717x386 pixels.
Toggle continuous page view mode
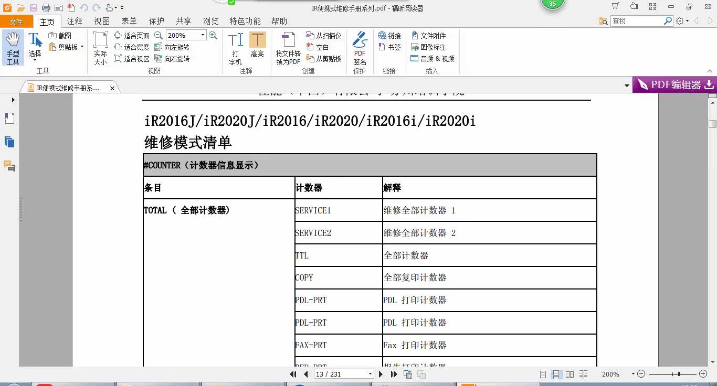[x=556, y=374]
